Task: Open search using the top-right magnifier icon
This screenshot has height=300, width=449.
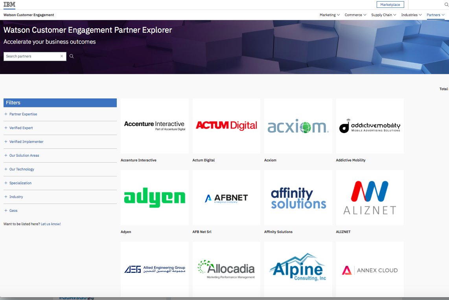Action: click(x=446, y=4)
